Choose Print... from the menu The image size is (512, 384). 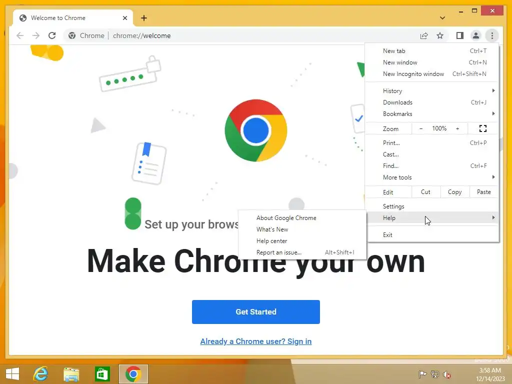point(432,142)
